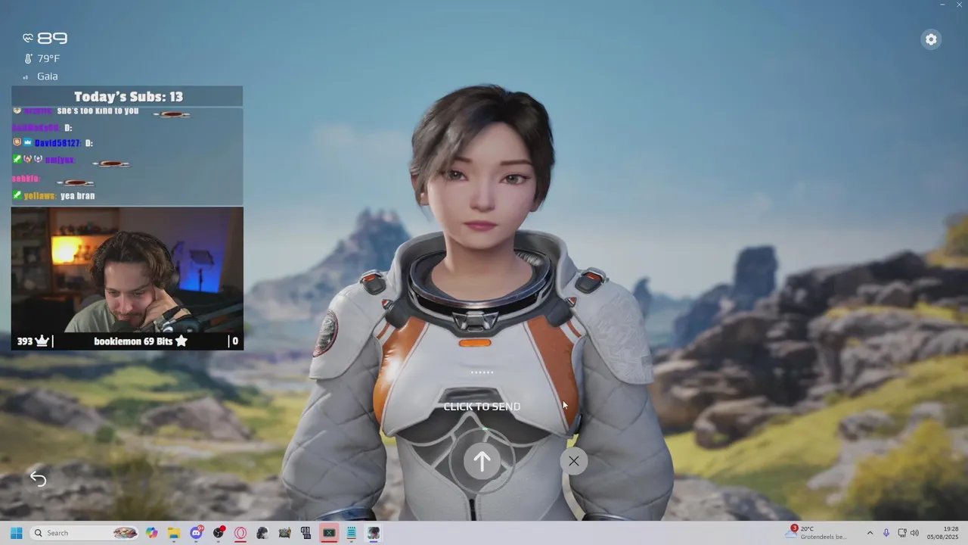Cancel the message with the X button

[574, 461]
